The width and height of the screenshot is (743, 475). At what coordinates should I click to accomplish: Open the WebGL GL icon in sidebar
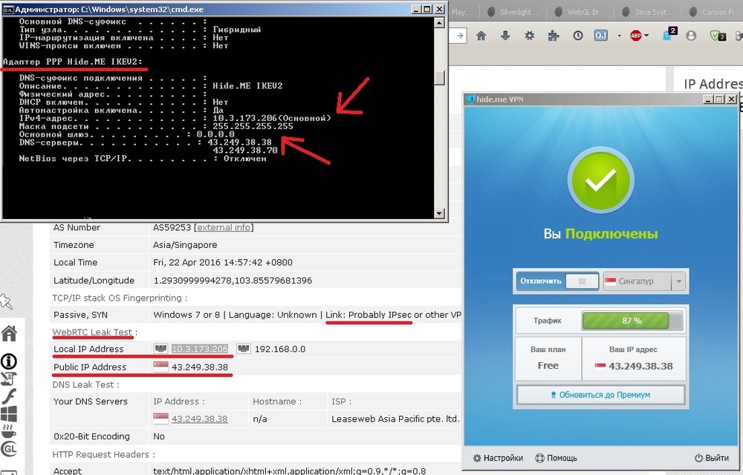point(8,449)
